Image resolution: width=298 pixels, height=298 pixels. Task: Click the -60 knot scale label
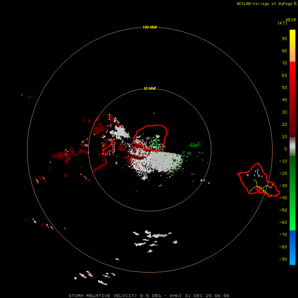283,223
